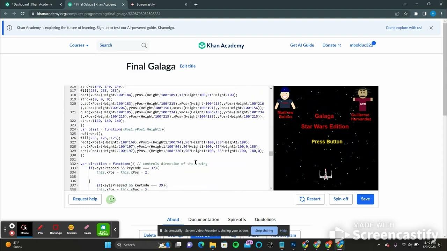Select the Pen tool in the Screencastify toolbar
The image size is (447, 251).
40,229
